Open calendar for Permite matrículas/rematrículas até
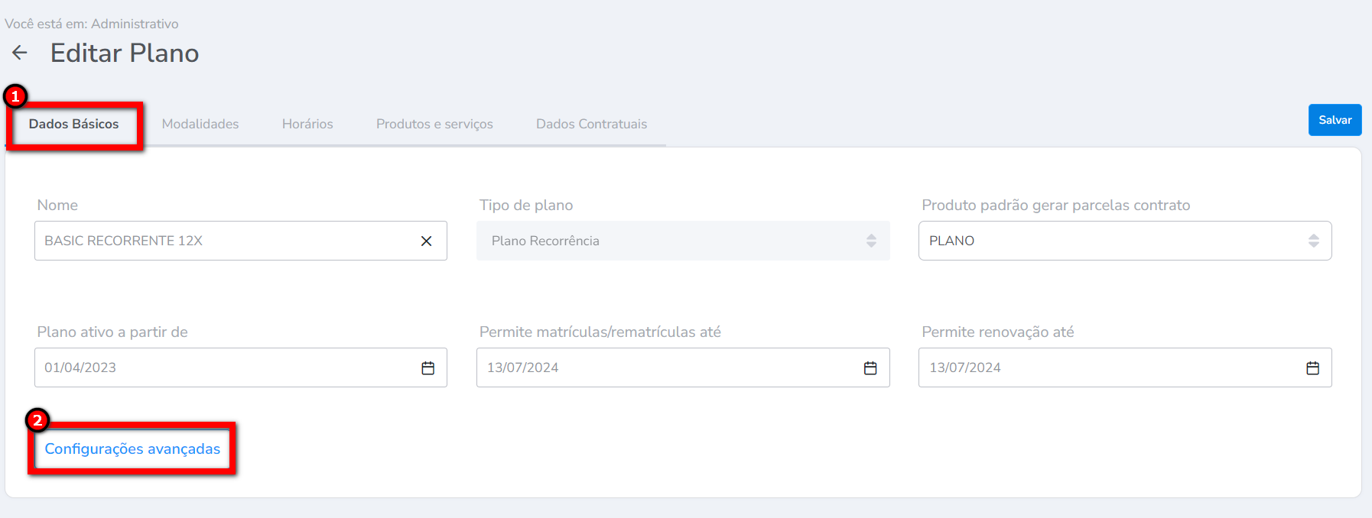The height and width of the screenshot is (518, 1372). (870, 368)
